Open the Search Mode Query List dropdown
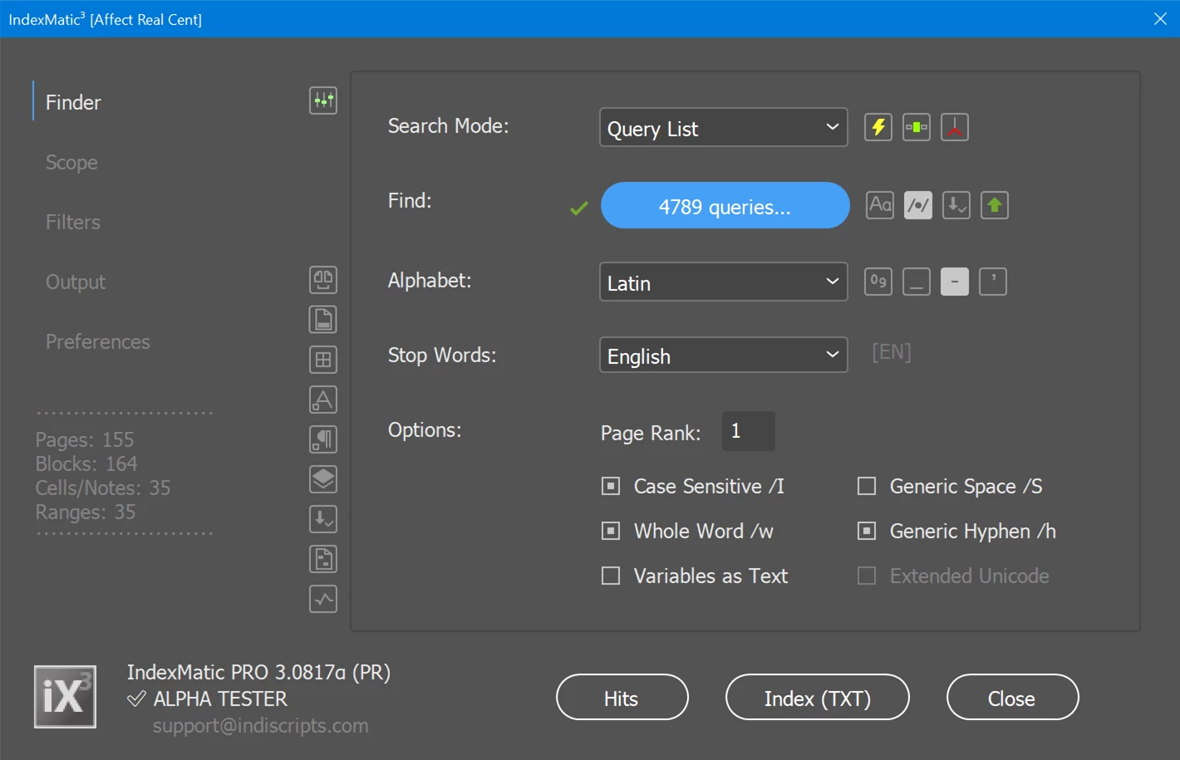The height and width of the screenshot is (760, 1180). coord(724,127)
